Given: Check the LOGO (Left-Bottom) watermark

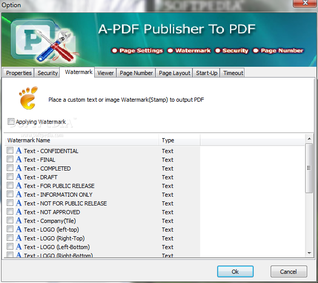Looking at the screenshot, I should tap(10, 247).
